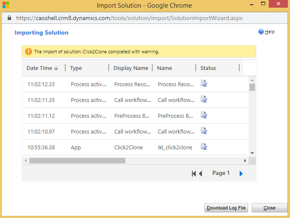The image size is (290, 218).
Task: Go to the first page of results
Action: coord(194,174)
